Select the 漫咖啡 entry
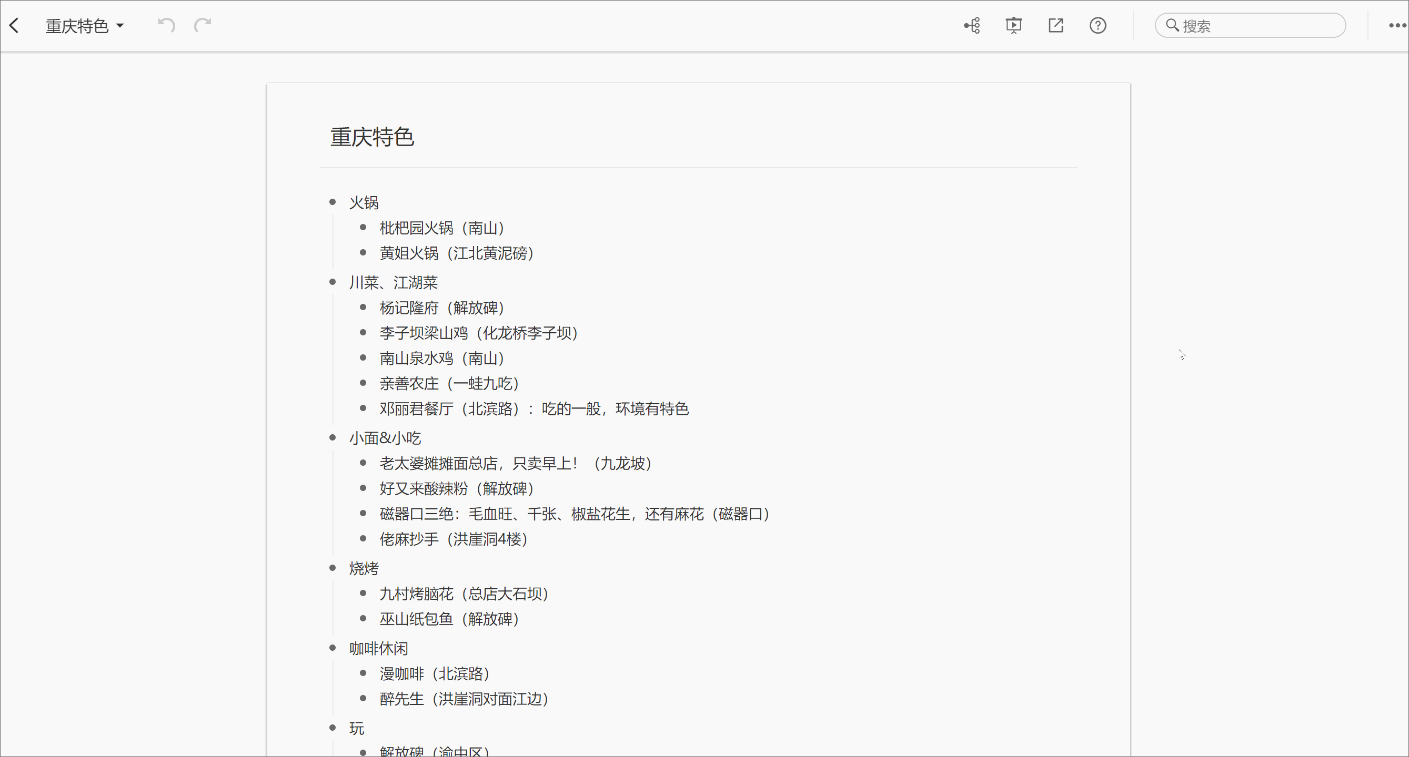1409x757 pixels. click(x=434, y=673)
